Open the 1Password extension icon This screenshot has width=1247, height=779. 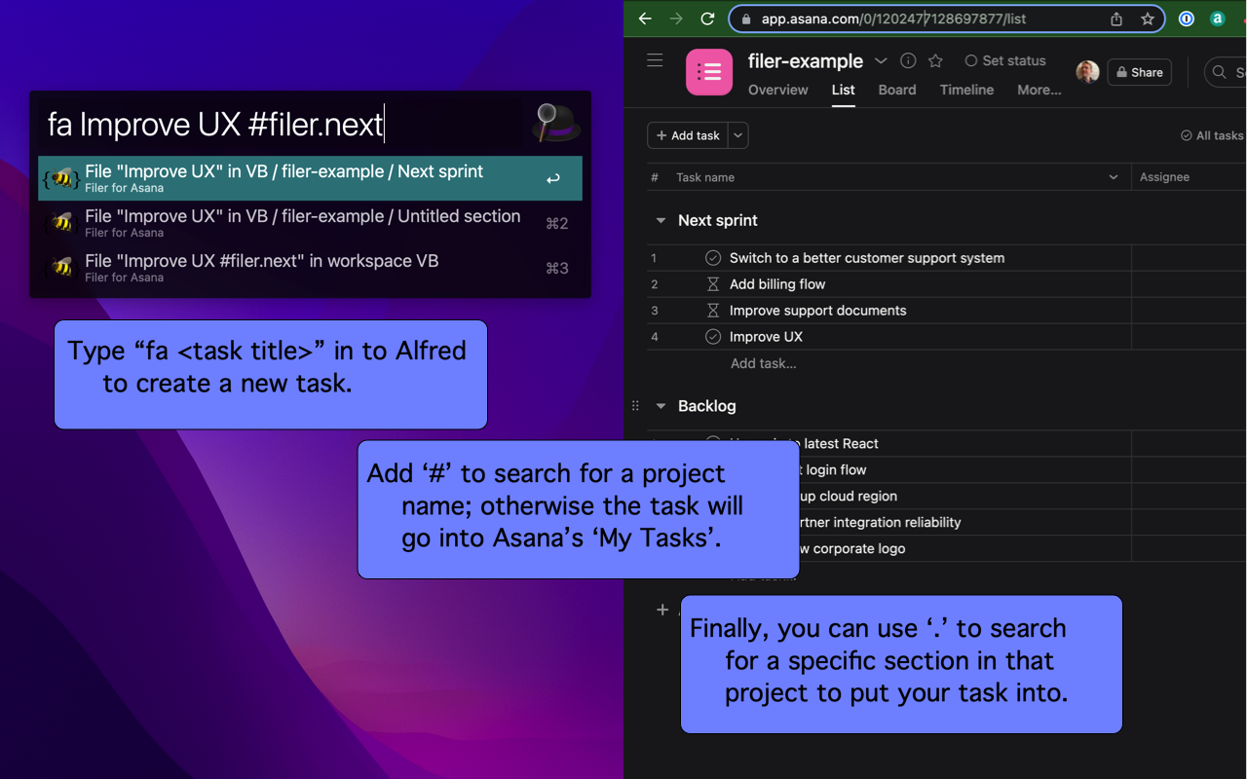click(x=1186, y=19)
